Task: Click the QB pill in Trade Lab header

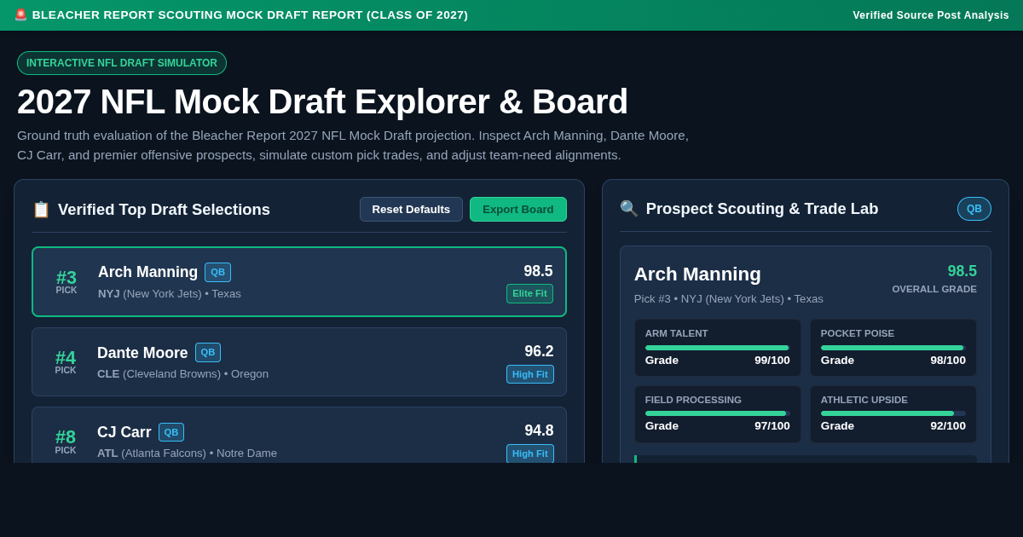Action: [974, 209]
